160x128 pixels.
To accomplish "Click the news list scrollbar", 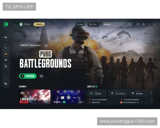I will tap(152, 100).
